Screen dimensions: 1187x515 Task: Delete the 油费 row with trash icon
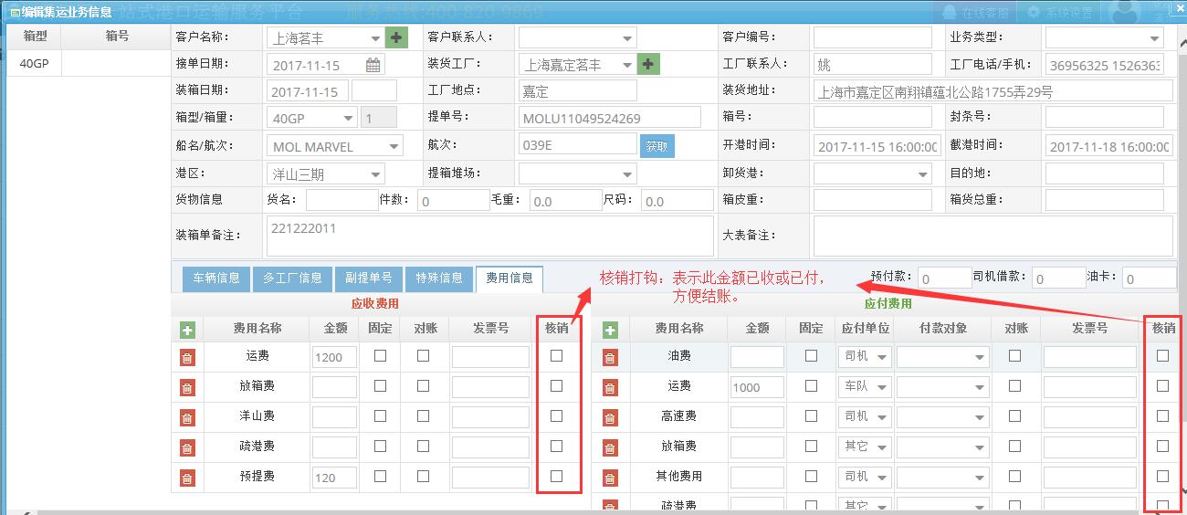[x=610, y=358]
